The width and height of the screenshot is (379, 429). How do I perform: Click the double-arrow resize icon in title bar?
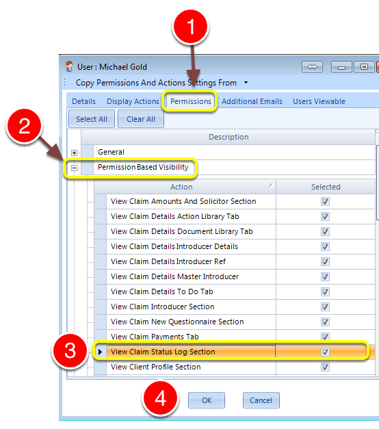pyautogui.click(x=312, y=67)
